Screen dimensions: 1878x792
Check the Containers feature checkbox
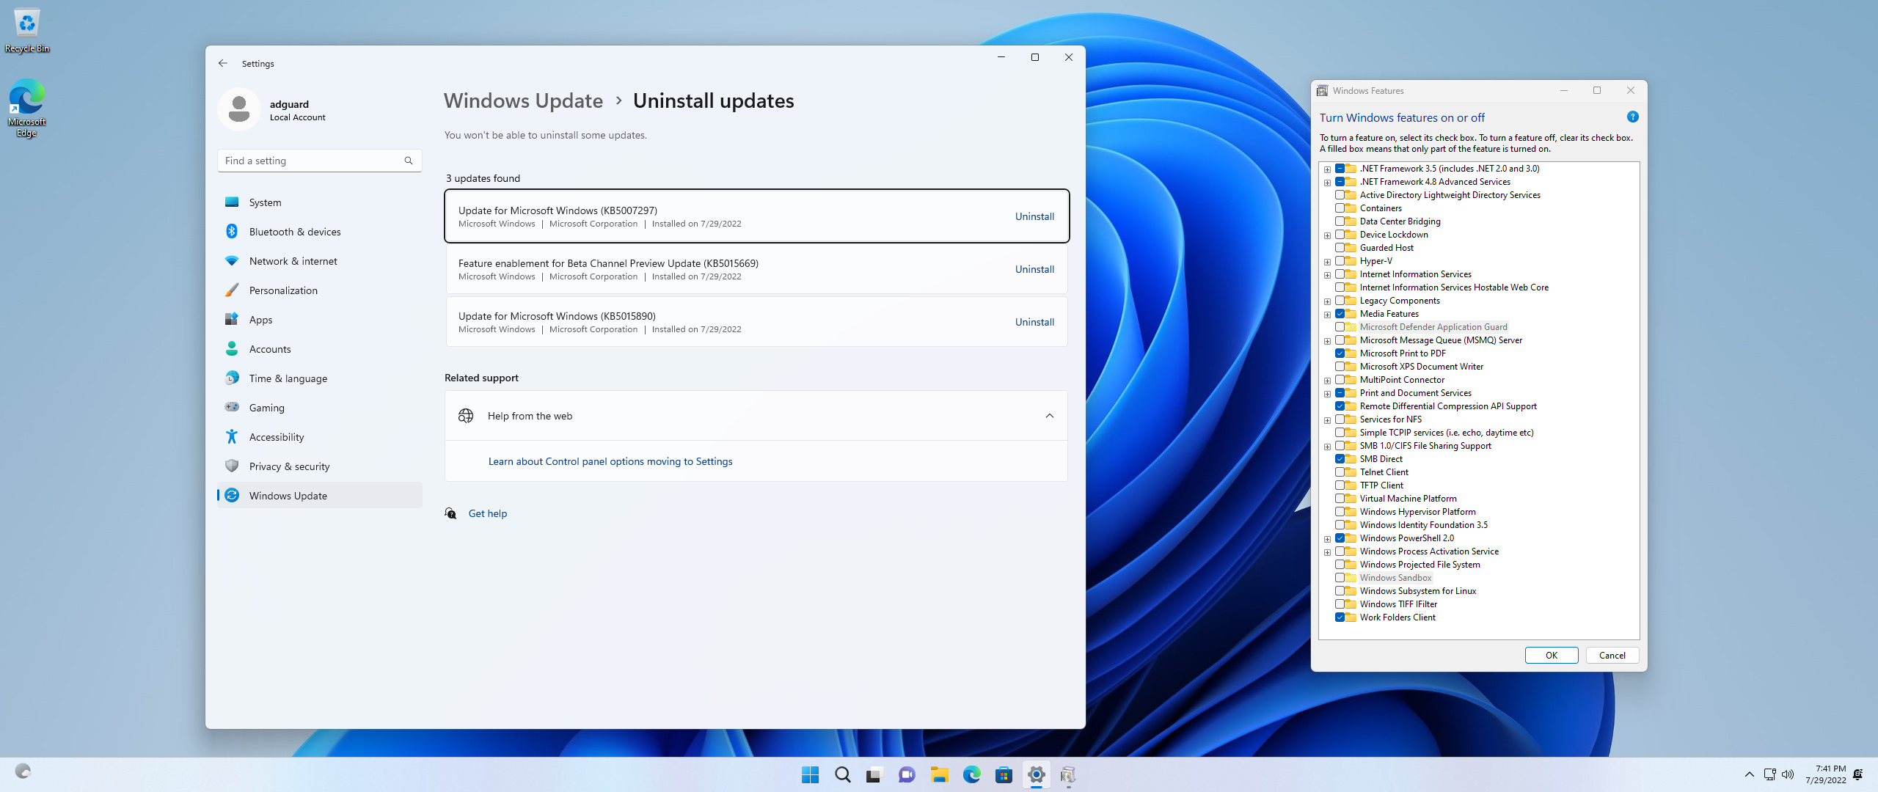coord(1340,208)
